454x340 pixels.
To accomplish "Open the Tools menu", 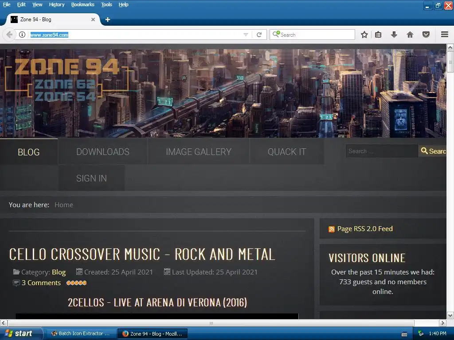I will coord(106,4).
